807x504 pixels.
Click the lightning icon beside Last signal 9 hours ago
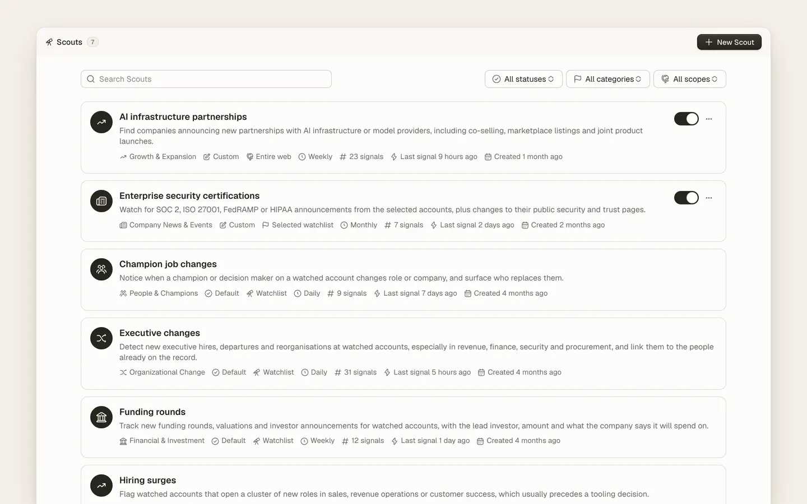pos(394,157)
